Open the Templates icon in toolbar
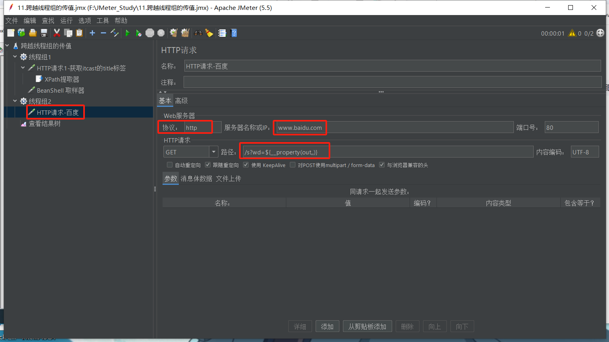This screenshot has width=609, height=342. (21, 33)
